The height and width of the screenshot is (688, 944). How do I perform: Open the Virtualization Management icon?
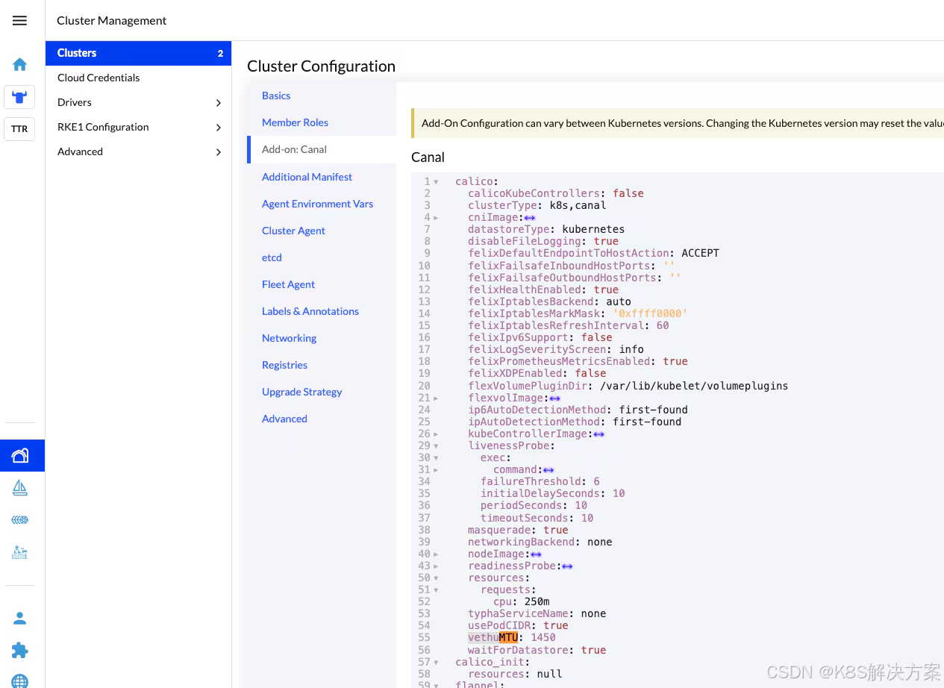tap(20, 520)
